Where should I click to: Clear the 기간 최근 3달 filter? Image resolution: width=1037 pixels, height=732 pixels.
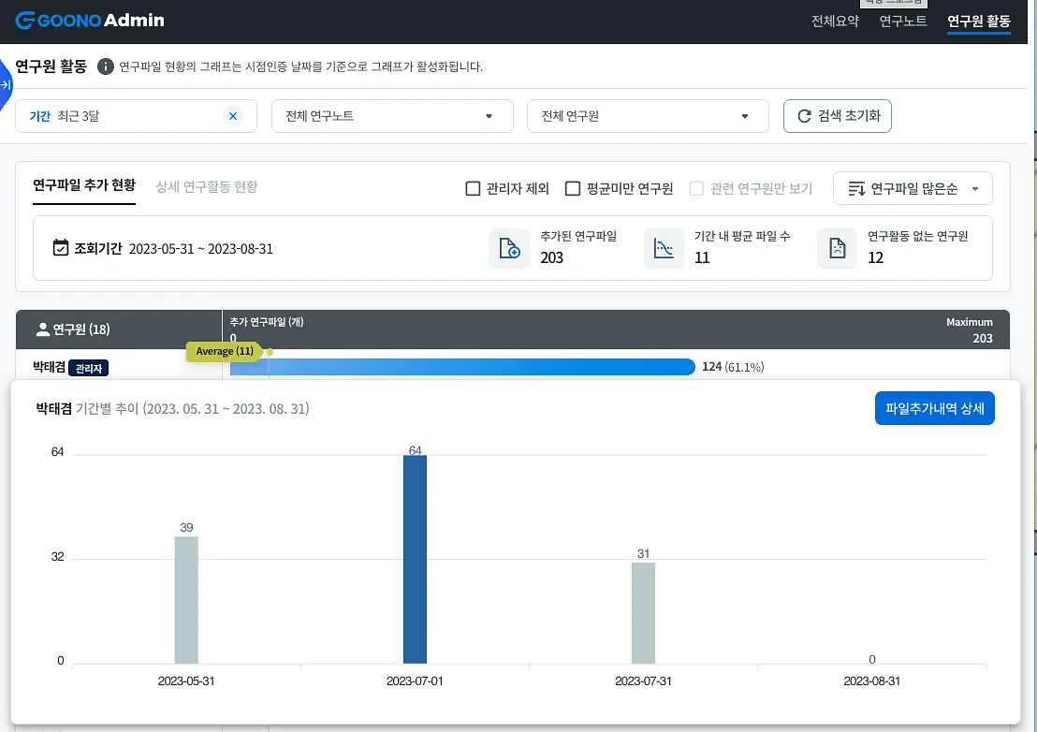(x=233, y=116)
